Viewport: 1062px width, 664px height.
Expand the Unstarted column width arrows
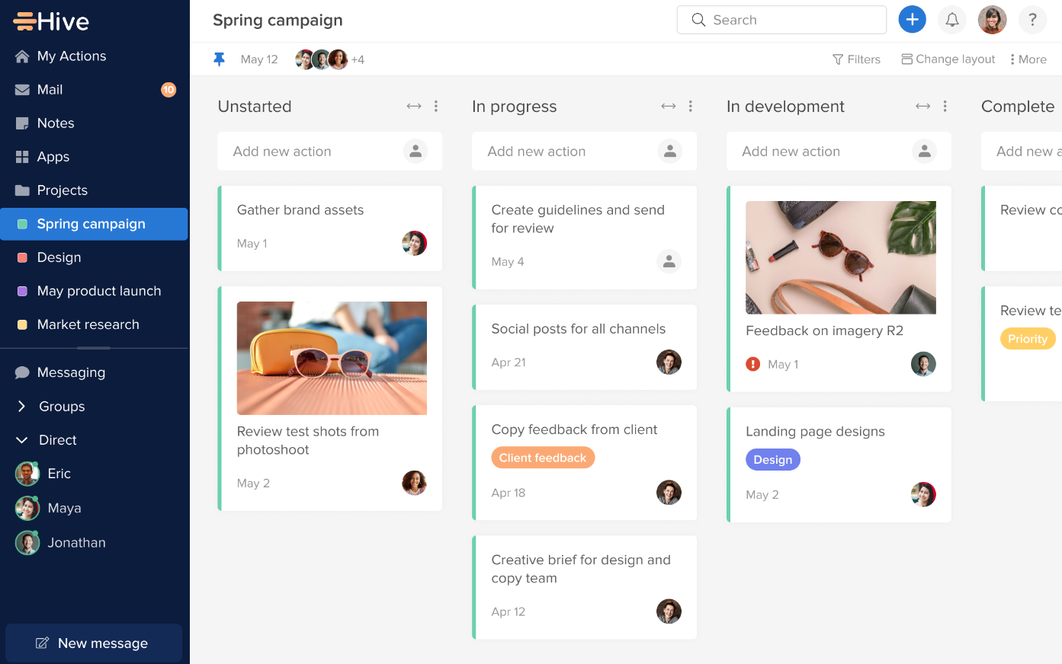click(414, 107)
